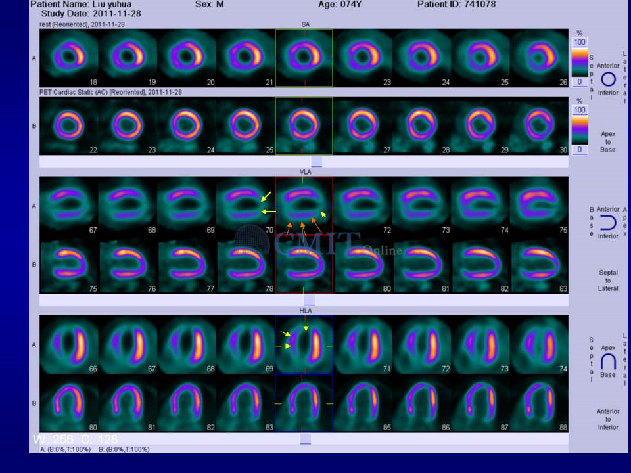
Task: Click the short-axis circle orientation icon
Action: pyautogui.click(x=608, y=79)
